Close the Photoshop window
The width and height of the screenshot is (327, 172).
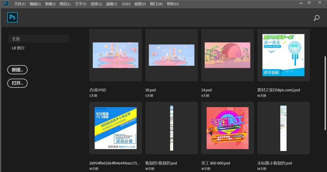(x=320, y=2)
